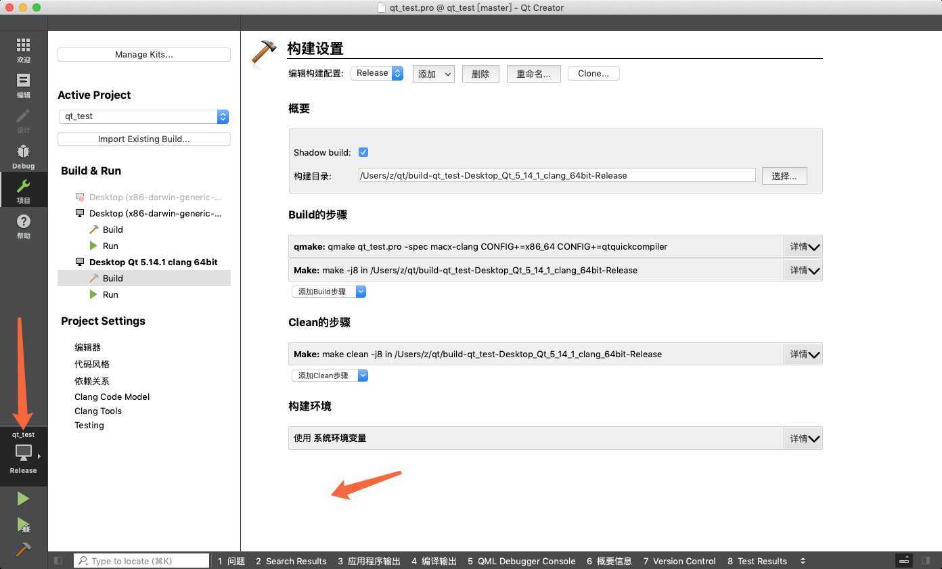The width and height of the screenshot is (942, 569).
Task: Open the 添加 configuration dropdown
Action: (x=433, y=74)
